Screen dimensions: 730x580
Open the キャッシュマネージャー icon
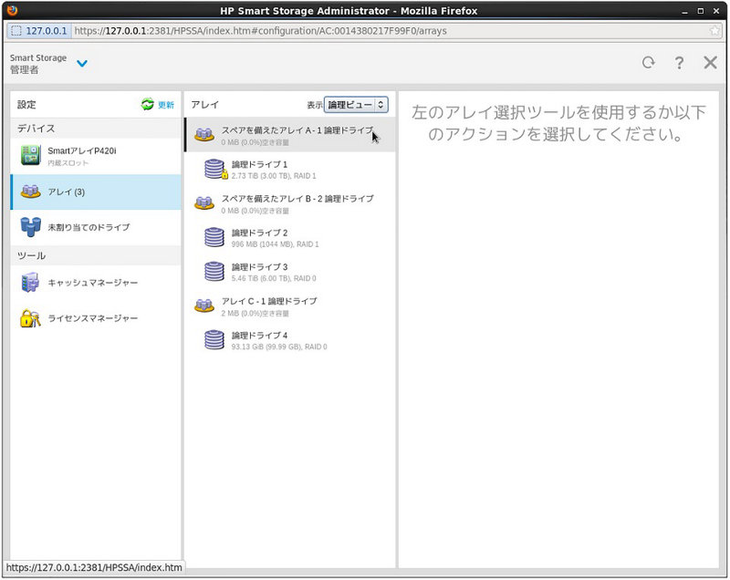(31, 283)
